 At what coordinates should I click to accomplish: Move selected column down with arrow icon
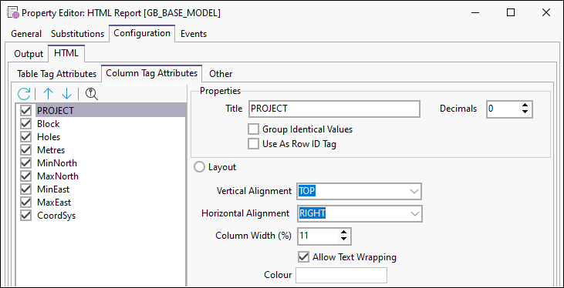tap(67, 94)
